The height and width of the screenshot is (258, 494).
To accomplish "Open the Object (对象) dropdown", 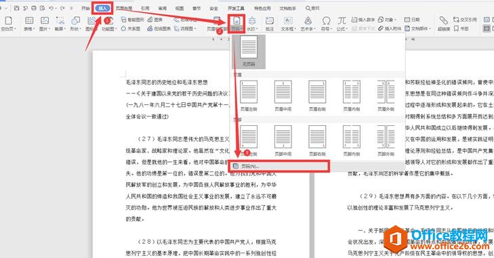I will coord(387,20).
